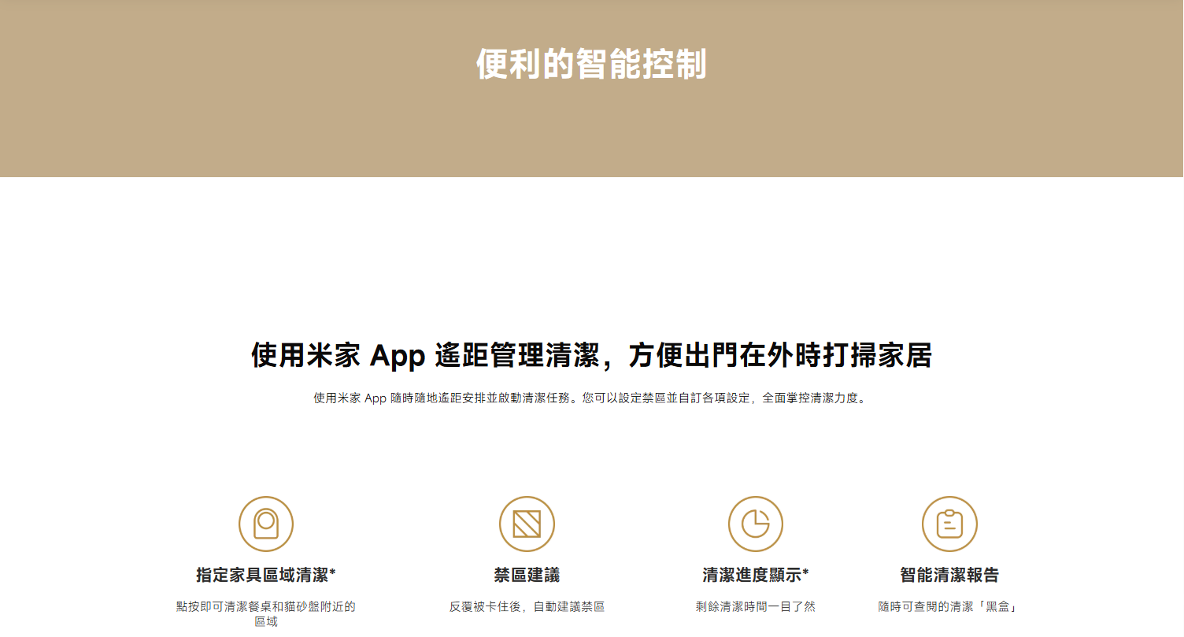Click the description 剩餘清潔時間一目了然

click(756, 607)
